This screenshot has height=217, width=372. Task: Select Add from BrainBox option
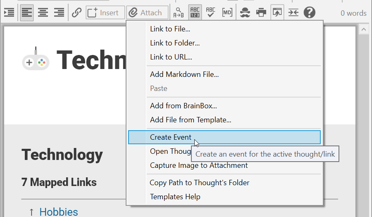pyautogui.click(x=183, y=106)
